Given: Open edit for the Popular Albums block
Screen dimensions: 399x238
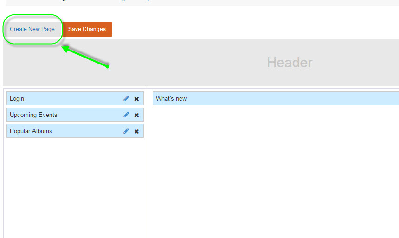Looking at the screenshot, I should (x=126, y=131).
